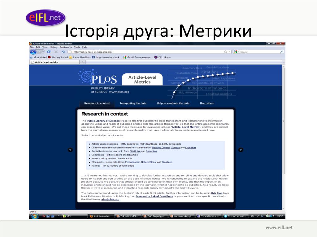This screenshot has height=237, width=317.
Task: Open the Help menu
Action: coord(85,47)
